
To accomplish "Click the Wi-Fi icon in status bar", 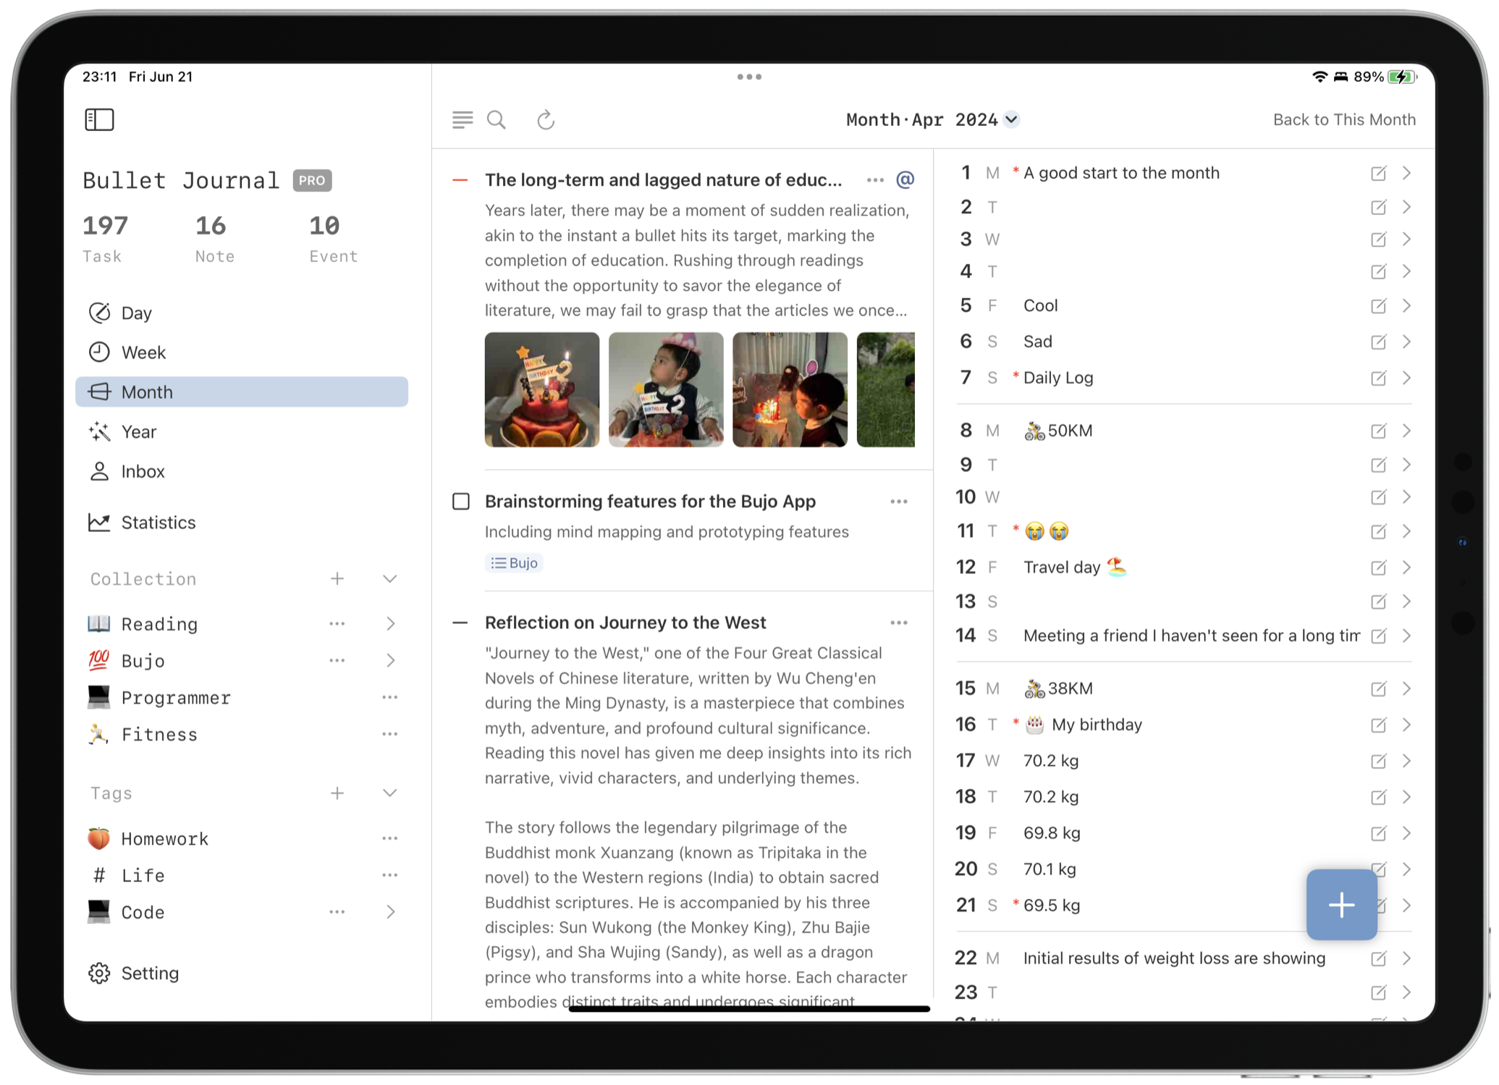I will (x=1319, y=77).
